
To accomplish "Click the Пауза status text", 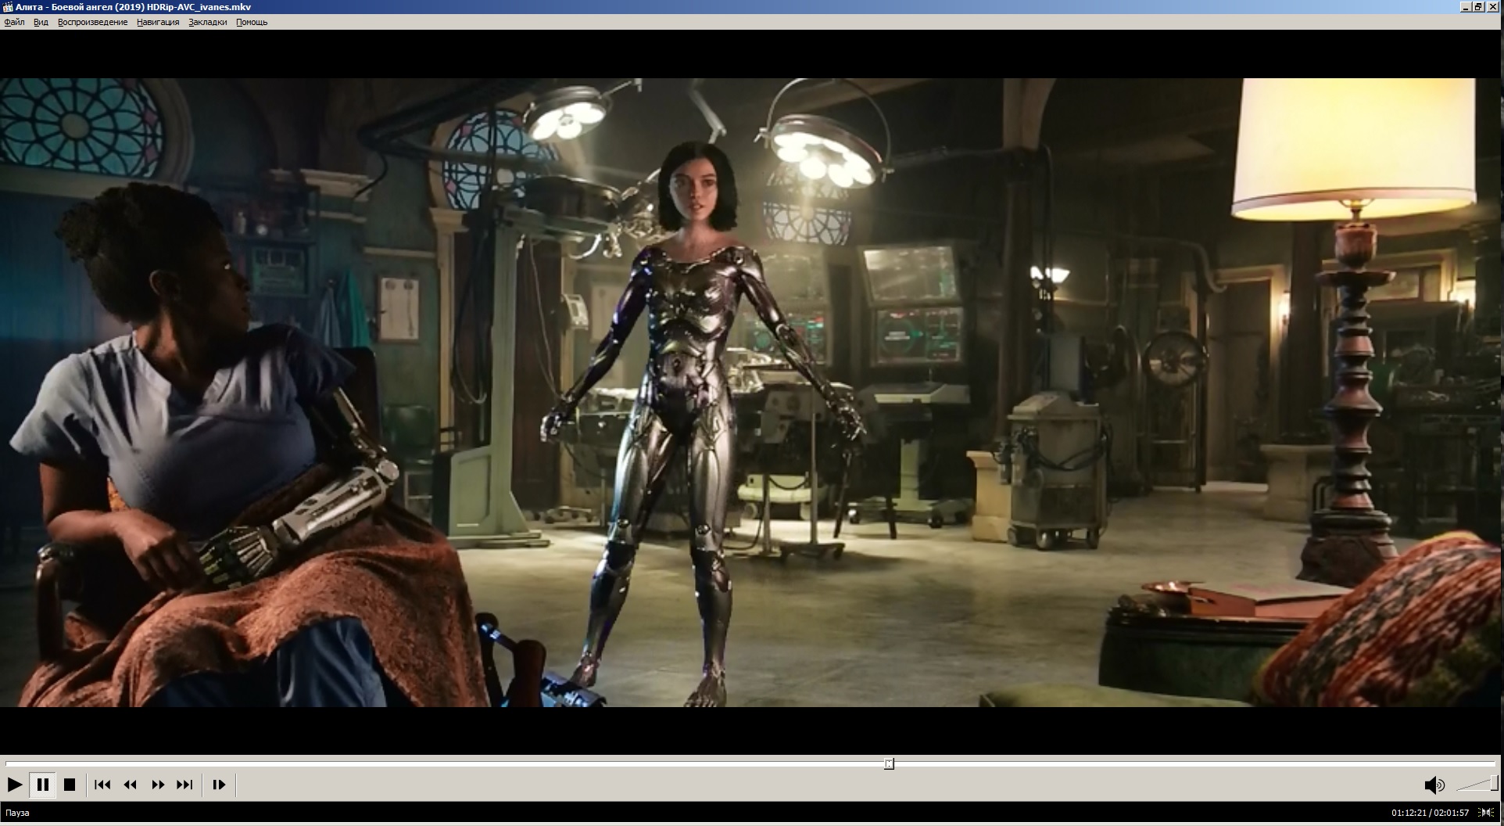I will pyautogui.click(x=17, y=813).
